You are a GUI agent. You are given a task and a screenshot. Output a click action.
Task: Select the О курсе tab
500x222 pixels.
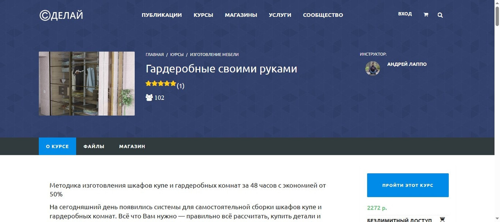(x=57, y=146)
